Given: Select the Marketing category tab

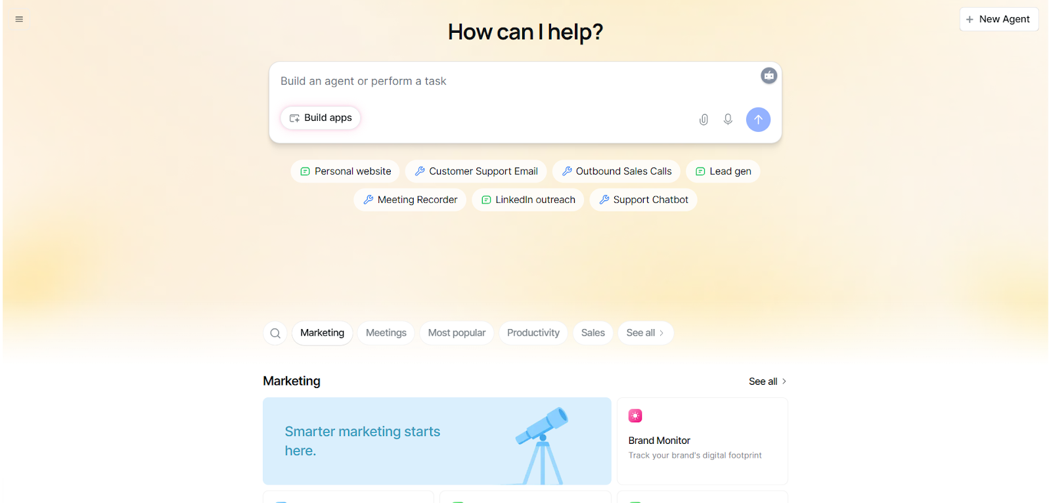Looking at the screenshot, I should pos(322,333).
